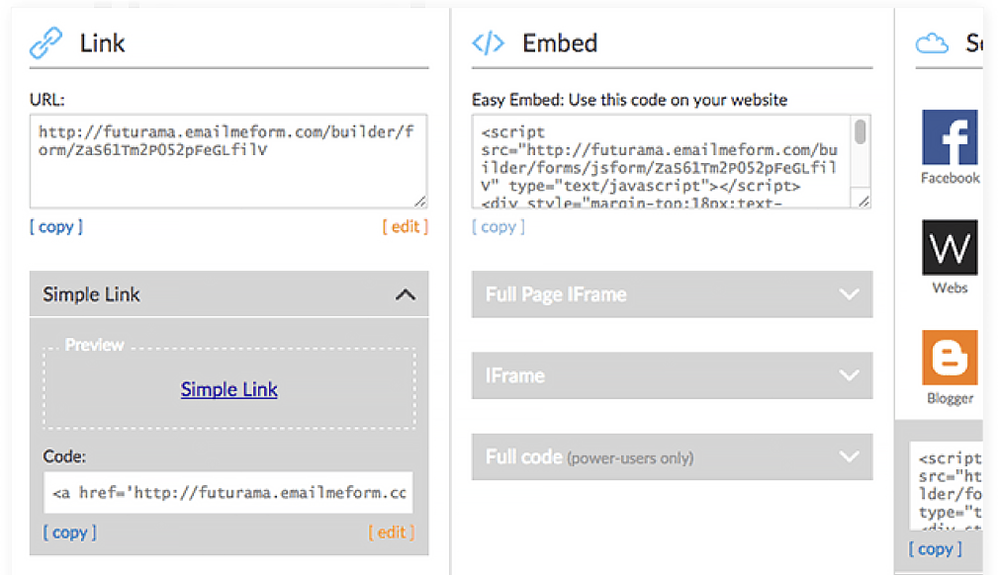Click the chain Link section icon

45,42
